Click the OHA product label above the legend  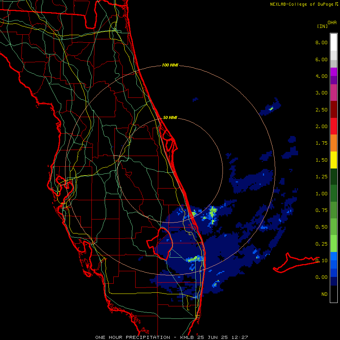click(332, 23)
